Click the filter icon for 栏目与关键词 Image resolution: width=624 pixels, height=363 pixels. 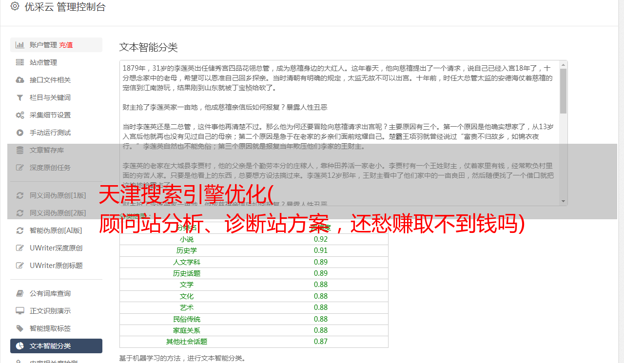pyautogui.click(x=19, y=97)
